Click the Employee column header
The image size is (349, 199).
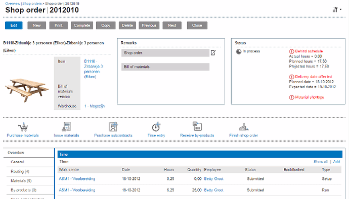click(212, 170)
